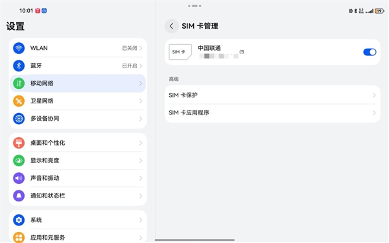The image size is (389, 243).
Task: Open WLAN settings via the Wi-Fi icon
Action: (x=19, y=48)
